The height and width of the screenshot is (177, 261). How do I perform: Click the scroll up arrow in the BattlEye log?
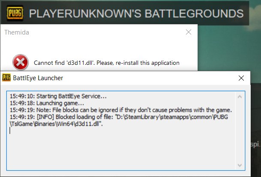[240, 97]
